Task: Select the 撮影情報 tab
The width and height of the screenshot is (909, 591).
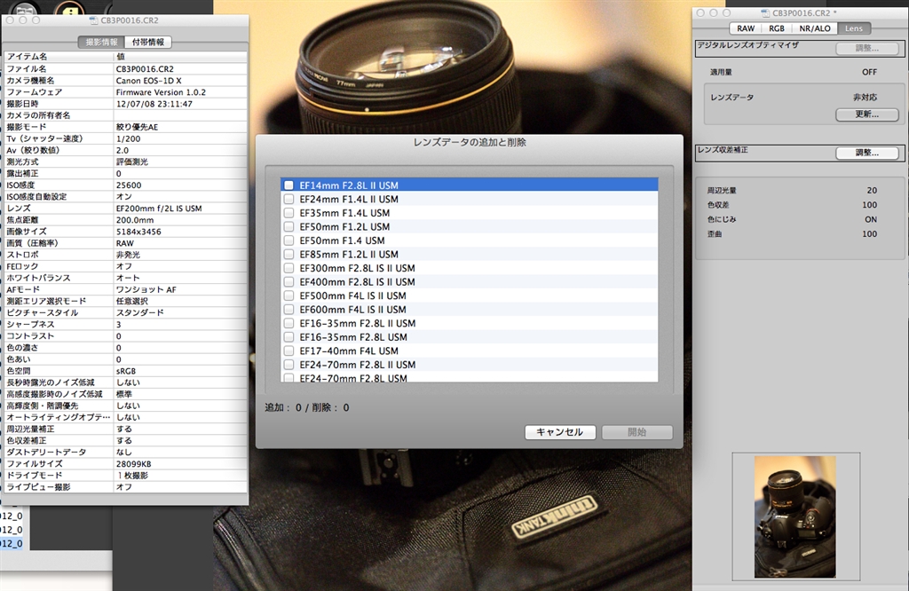Action: (101, 42)
